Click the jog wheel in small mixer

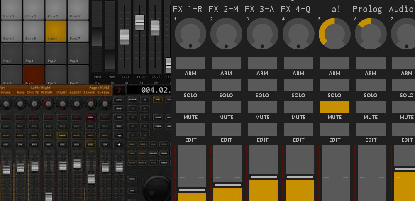tap(156, 188)
